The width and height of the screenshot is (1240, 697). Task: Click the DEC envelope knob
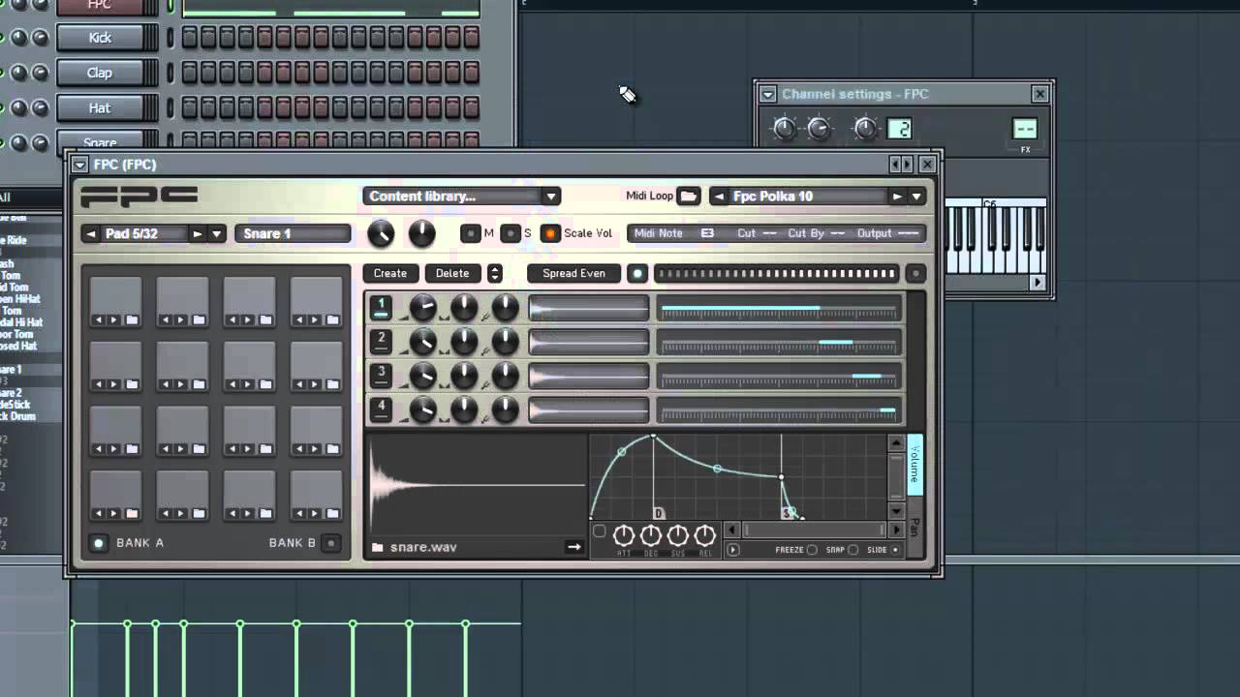[x=651, y=535]
